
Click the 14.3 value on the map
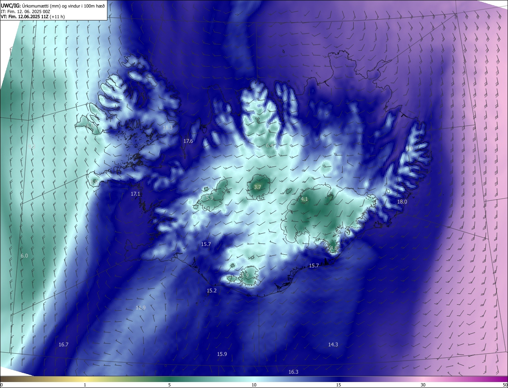[x=333, y=345]
